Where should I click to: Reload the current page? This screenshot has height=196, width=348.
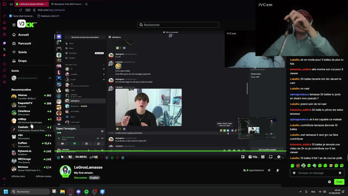20,10
